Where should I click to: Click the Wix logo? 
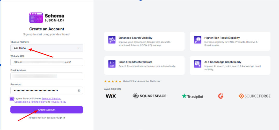coord(111,96)
